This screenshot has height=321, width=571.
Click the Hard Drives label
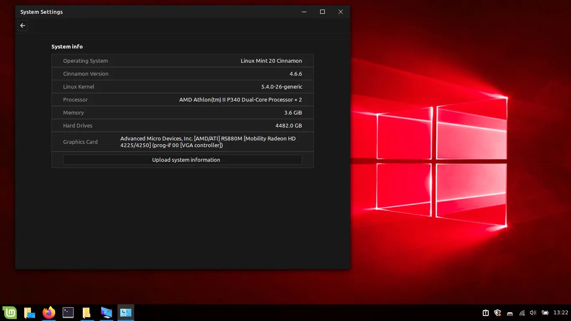tap(78, 125)
